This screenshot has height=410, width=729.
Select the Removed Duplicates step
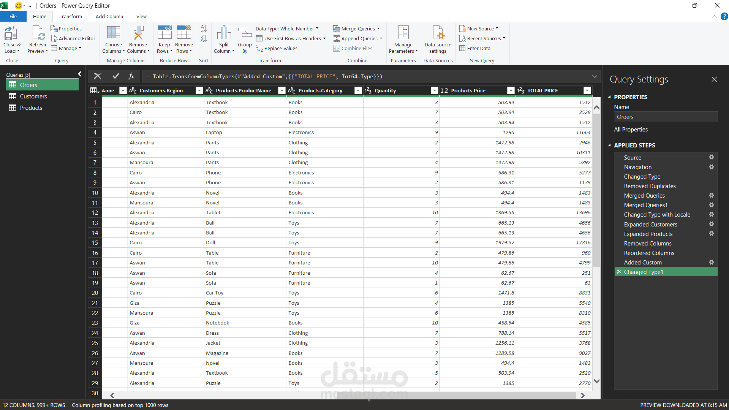[650, 186]
